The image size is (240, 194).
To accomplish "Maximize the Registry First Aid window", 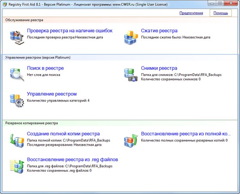I will click(x=220, y=3).
